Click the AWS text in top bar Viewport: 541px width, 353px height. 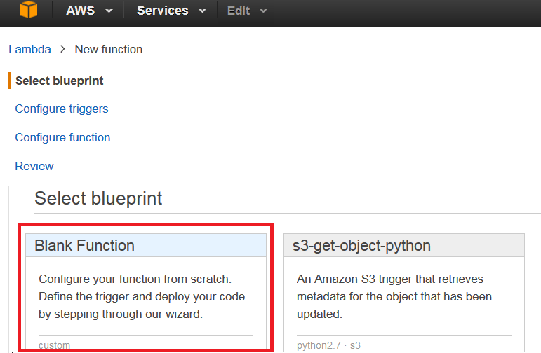click(x=80, y=11)
